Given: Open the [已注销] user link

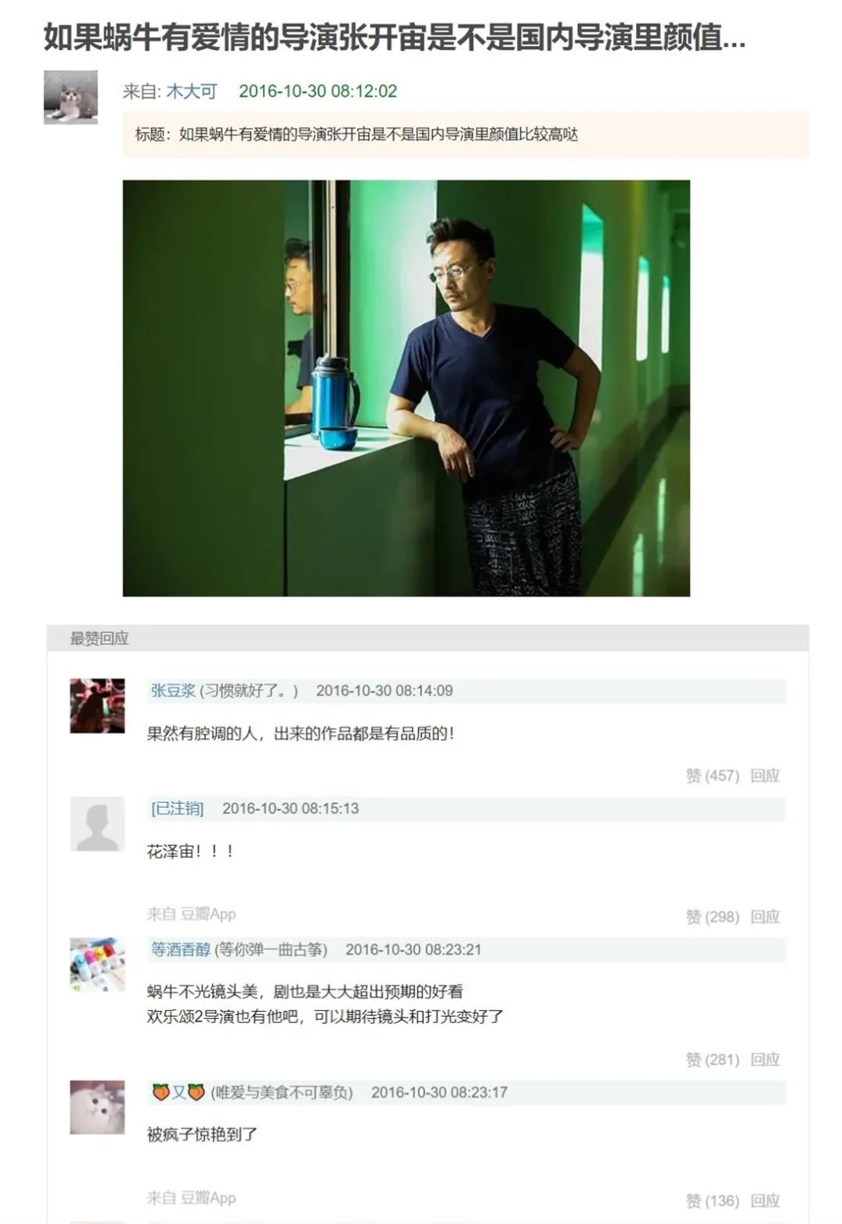Looking at the screenshot, I should (177, 808).
